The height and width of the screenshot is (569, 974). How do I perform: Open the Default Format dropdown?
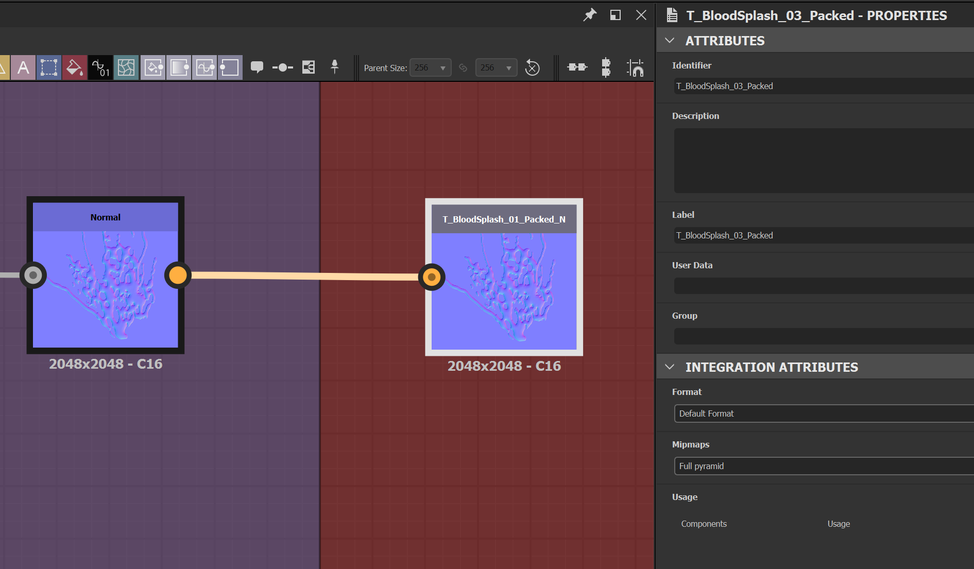coord(823,413)
